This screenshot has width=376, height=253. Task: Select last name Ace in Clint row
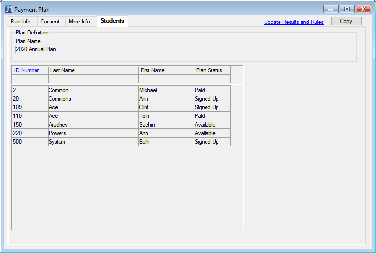pyautogui.click(x=93, y=107)
